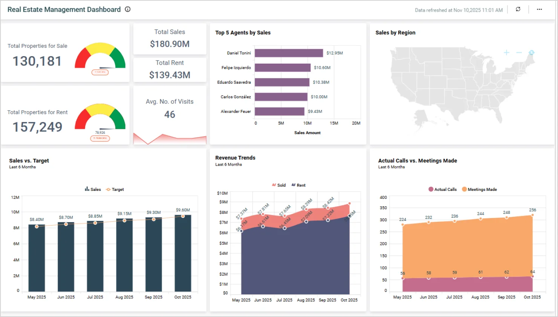Click the Sales by Region widget title
This screenshot has width=558, height=317.
point(396,33)
